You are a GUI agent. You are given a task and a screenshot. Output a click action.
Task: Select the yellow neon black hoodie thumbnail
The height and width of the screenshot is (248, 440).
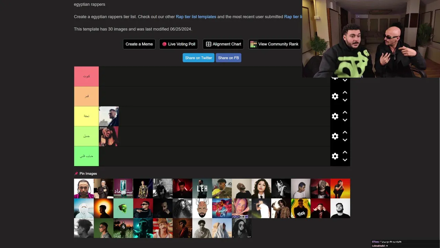[301, 208]
